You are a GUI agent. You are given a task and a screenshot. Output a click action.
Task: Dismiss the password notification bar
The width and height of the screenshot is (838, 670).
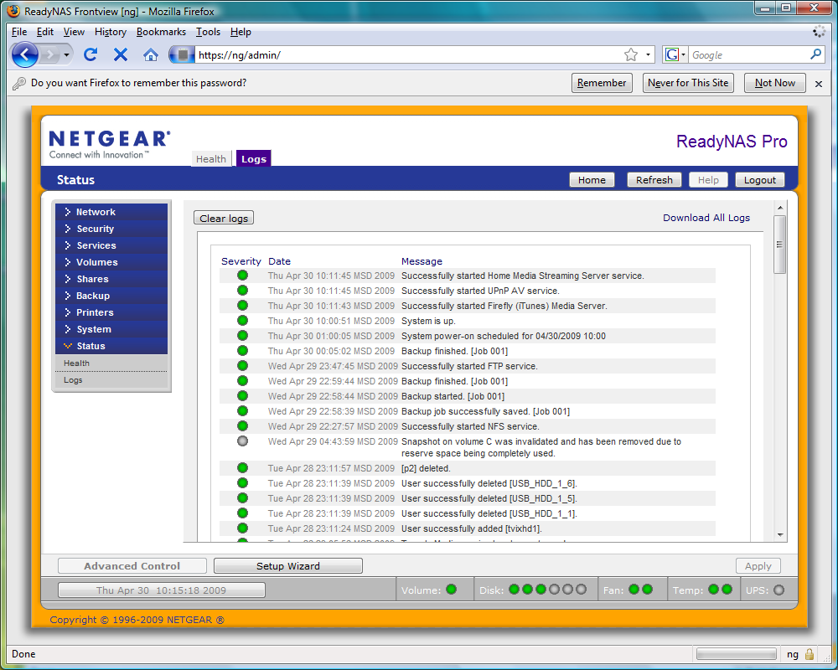pyautogui.click(x=818, y=84)
